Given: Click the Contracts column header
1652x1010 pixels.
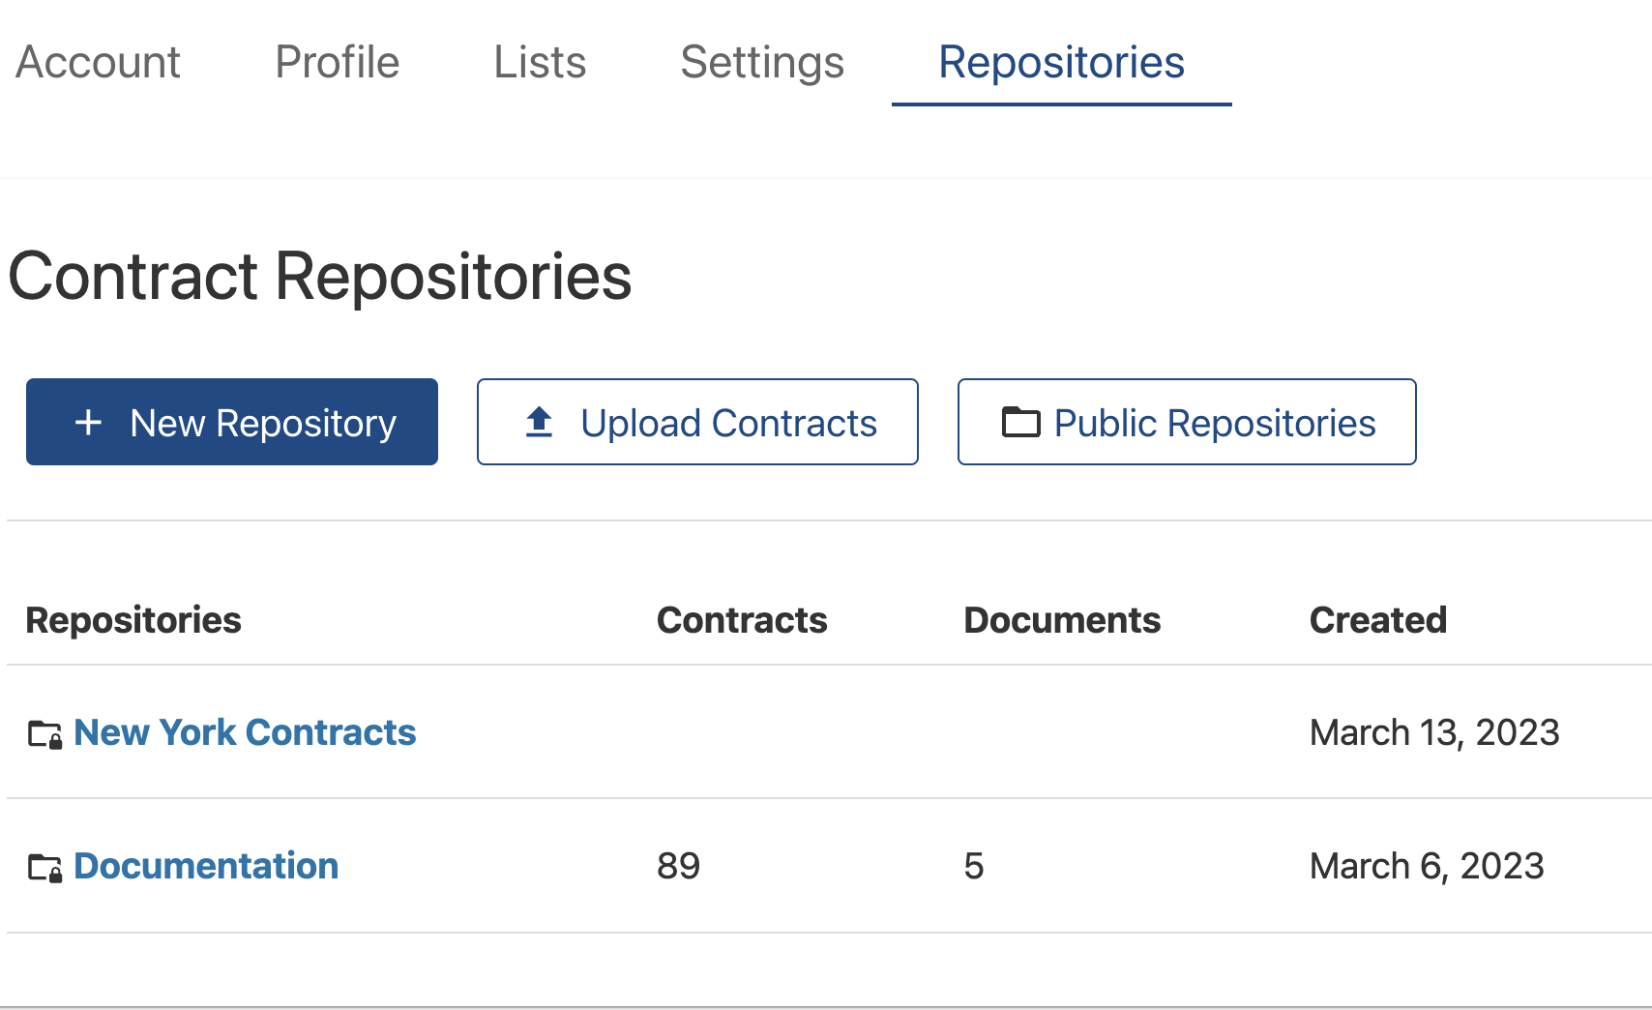Looking at the screenshot, I should point(742,620).
